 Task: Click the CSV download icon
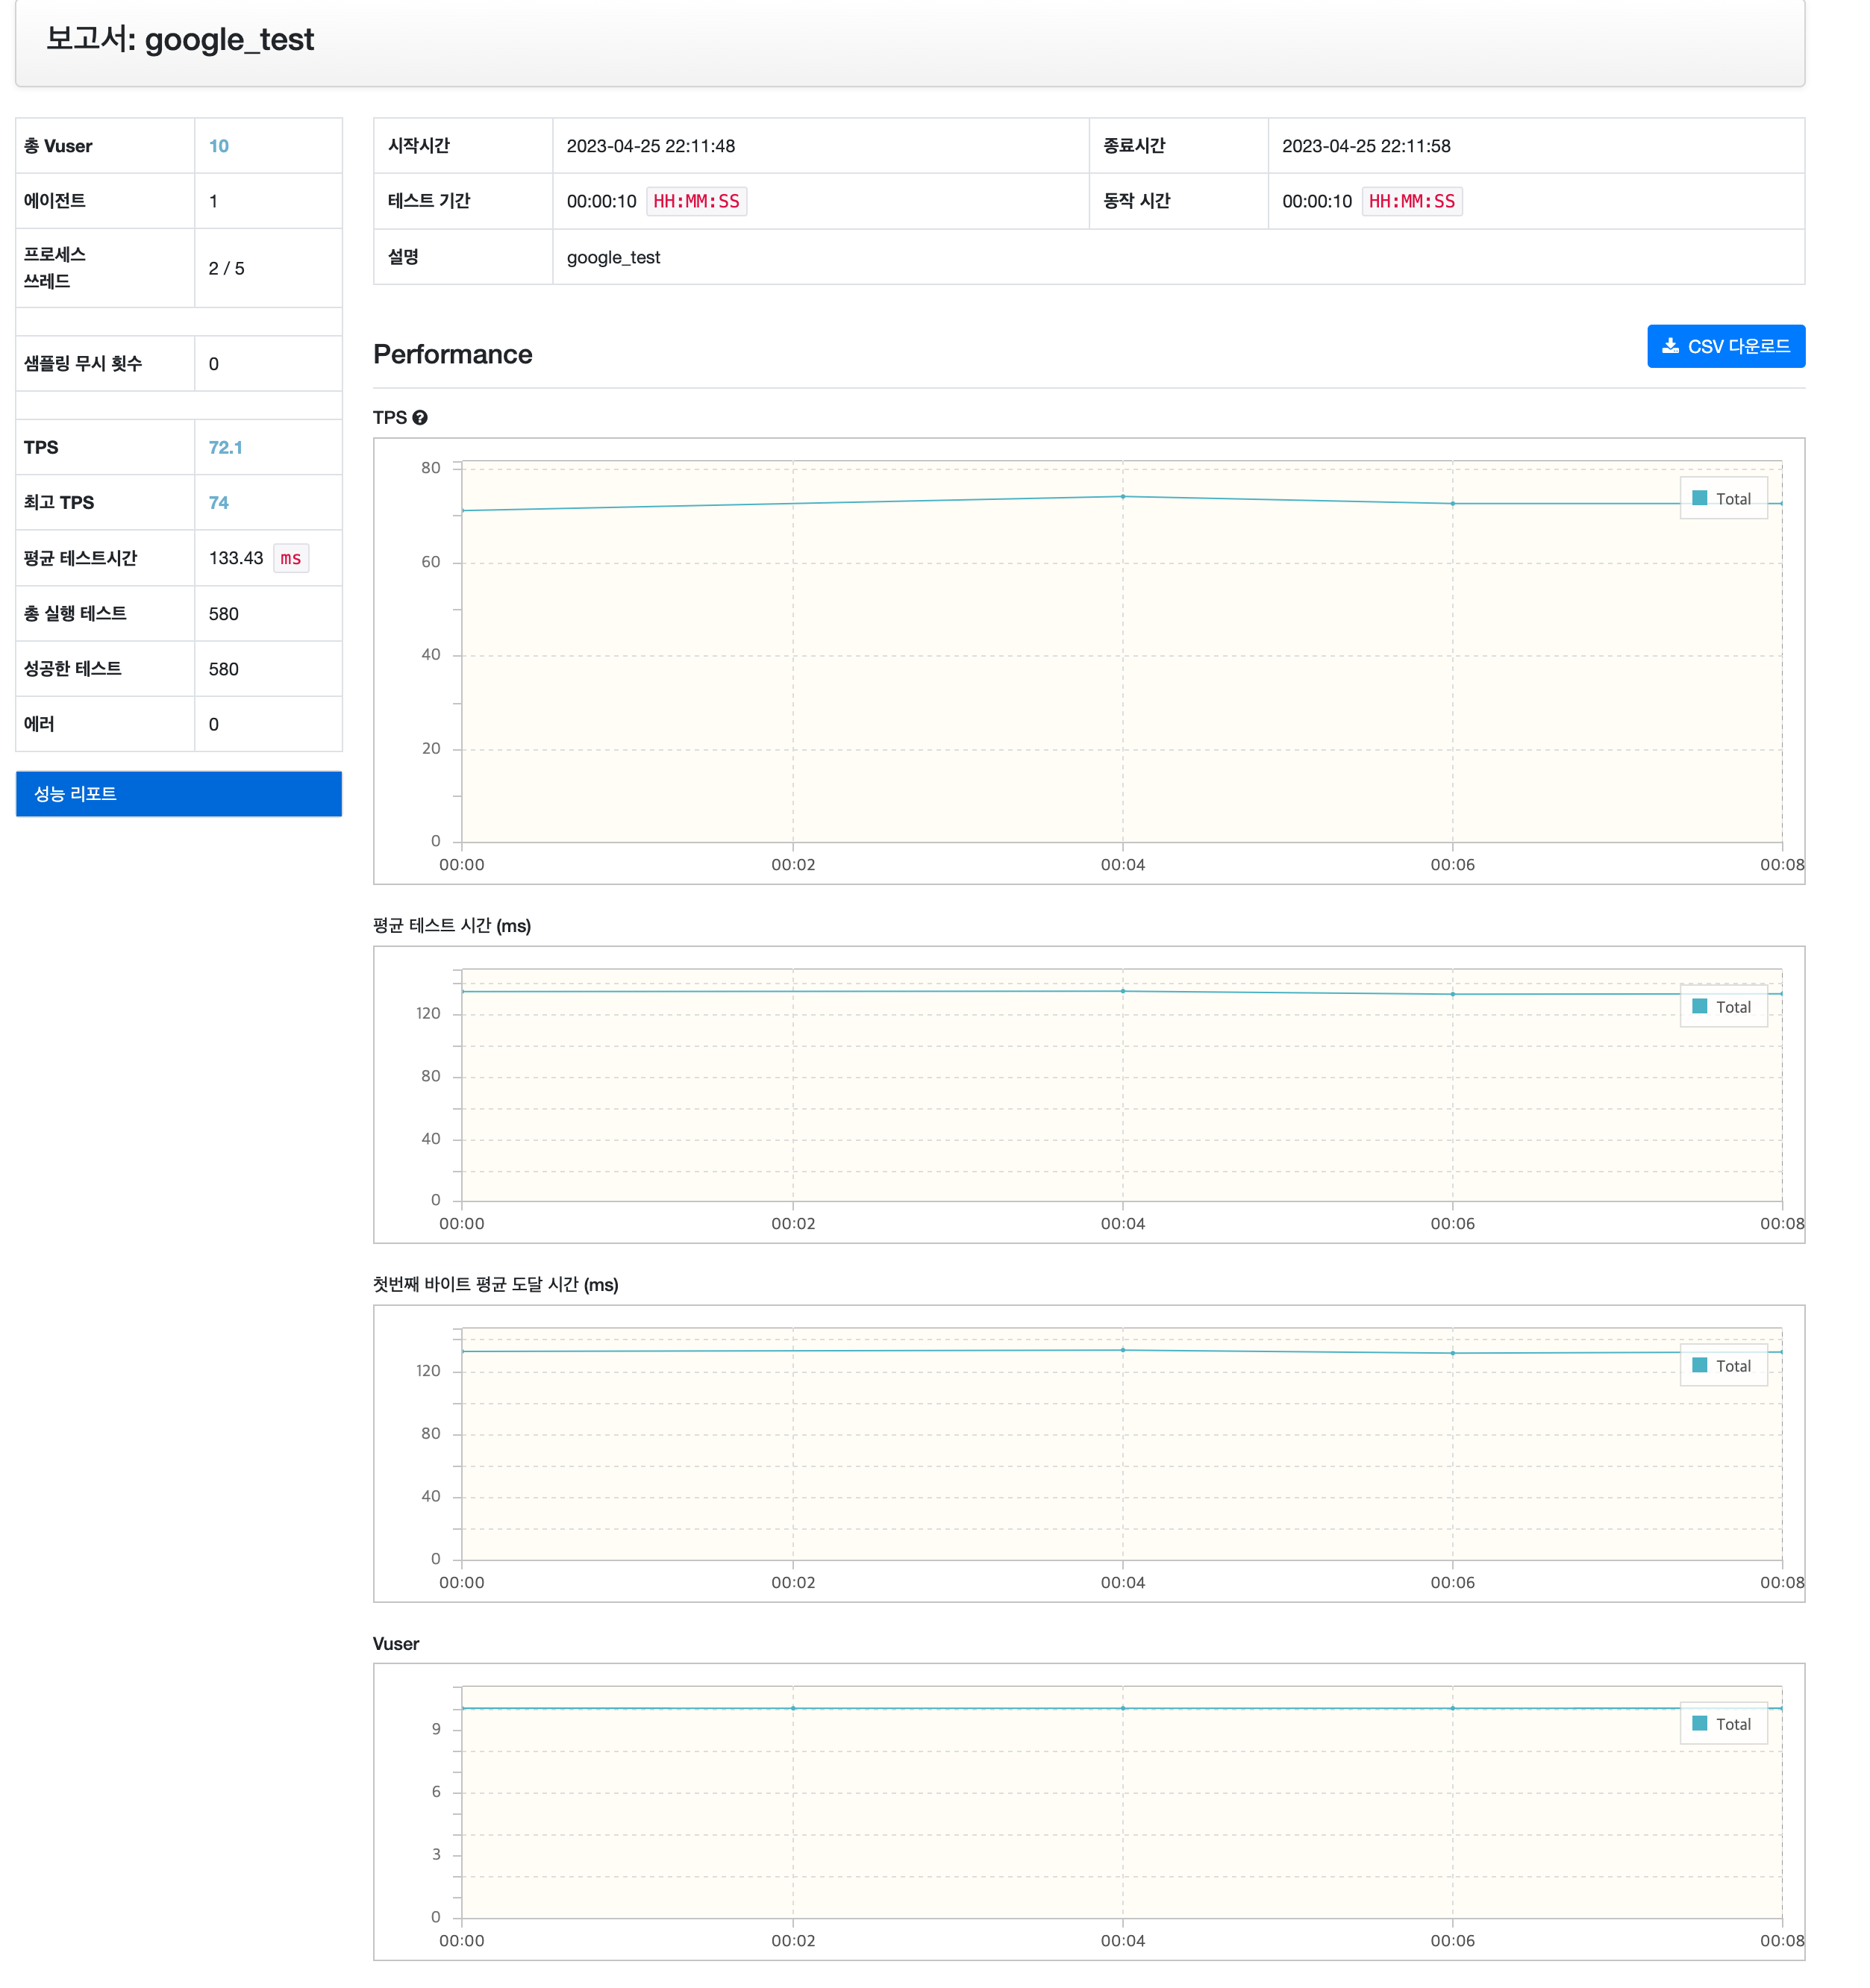click(1669, 346)
